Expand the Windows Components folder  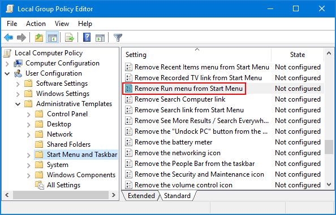click(x=29, y=175)
